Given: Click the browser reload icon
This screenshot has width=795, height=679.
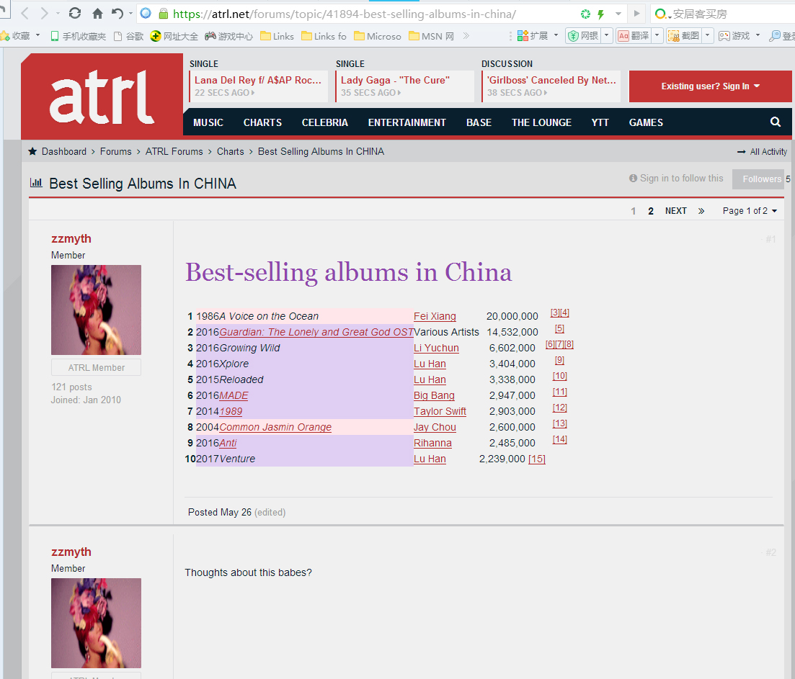Looking at the screenshot, I should 74,13.
